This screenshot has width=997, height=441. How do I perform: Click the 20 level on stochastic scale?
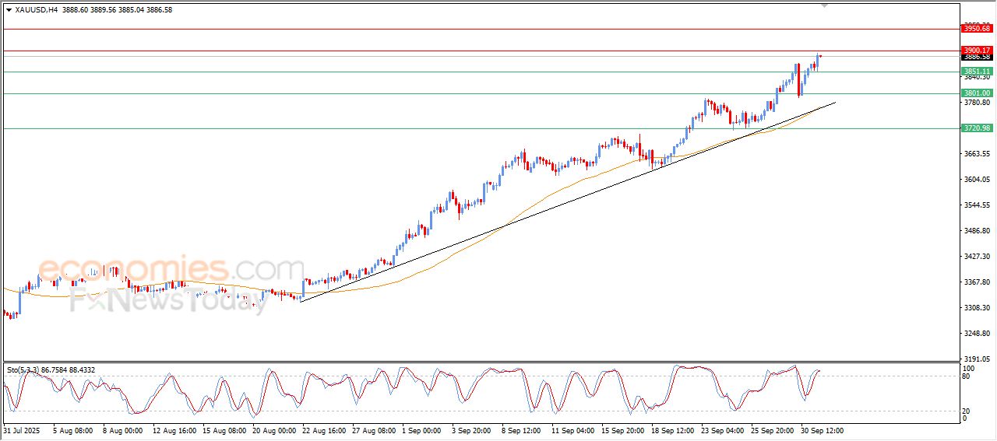coord(967,410)
